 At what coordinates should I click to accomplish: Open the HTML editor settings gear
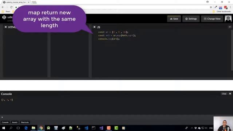click(x=6, y=27)
